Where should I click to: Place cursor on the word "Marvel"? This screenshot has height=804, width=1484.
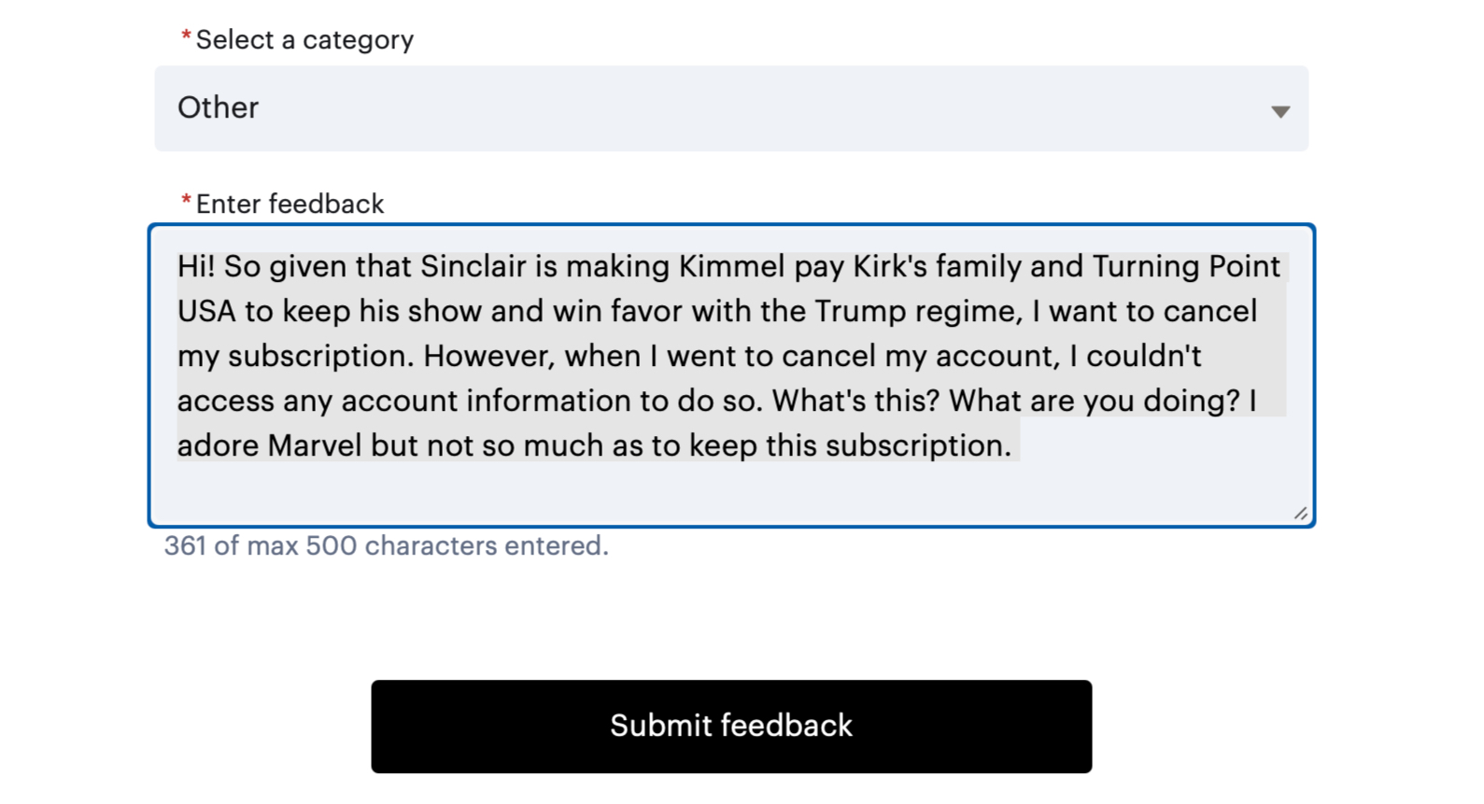pos(315,446)
